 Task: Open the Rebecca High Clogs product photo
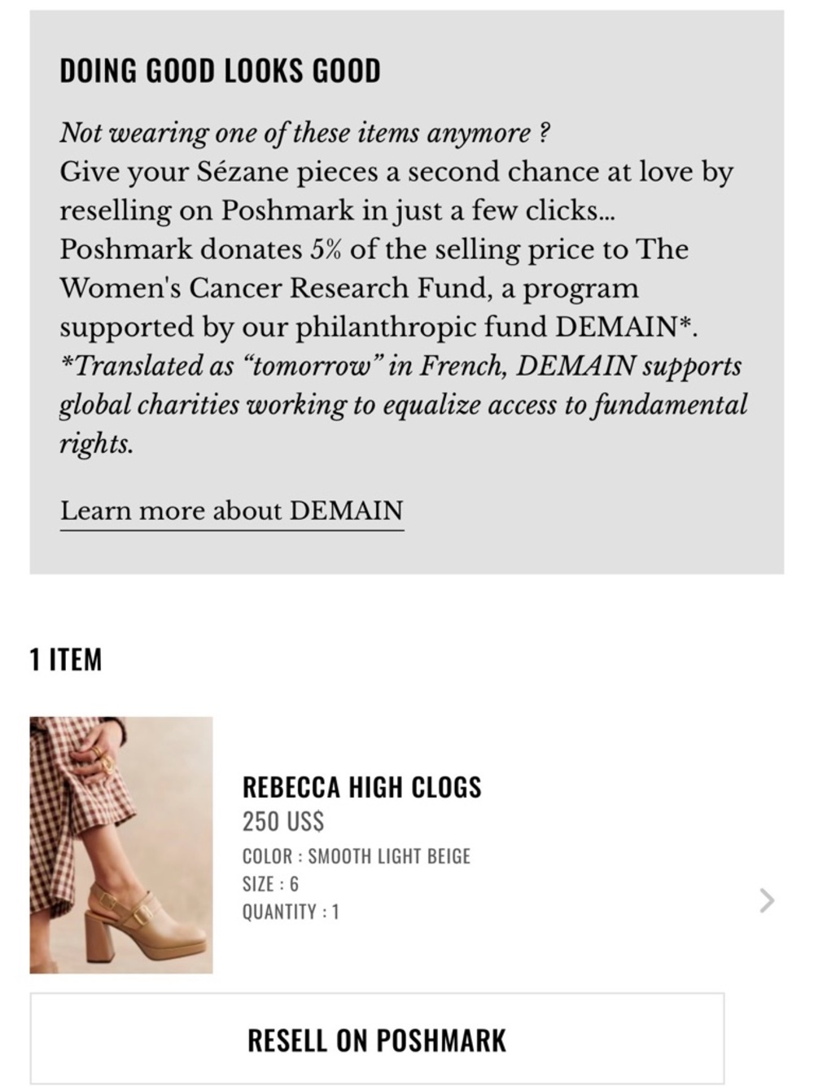coord(121,845)
